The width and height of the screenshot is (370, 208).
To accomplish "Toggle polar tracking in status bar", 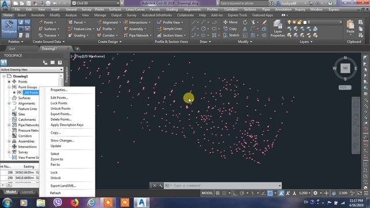I will (242, 193).
